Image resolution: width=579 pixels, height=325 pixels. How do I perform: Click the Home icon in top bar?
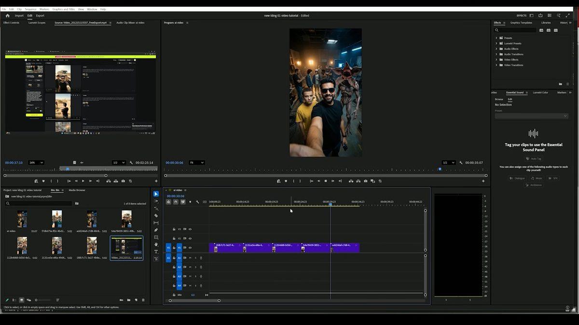click(7, 15)
